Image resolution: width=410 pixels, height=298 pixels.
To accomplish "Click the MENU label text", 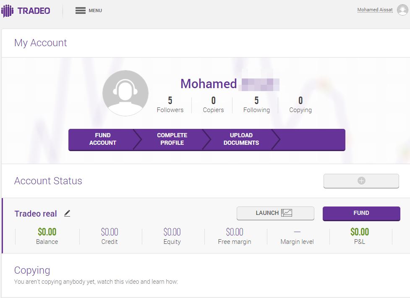I will coord(95,10).
